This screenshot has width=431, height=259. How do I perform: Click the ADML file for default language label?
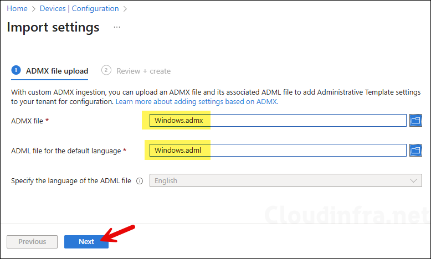pyautogui.click(x=66, y=151)
